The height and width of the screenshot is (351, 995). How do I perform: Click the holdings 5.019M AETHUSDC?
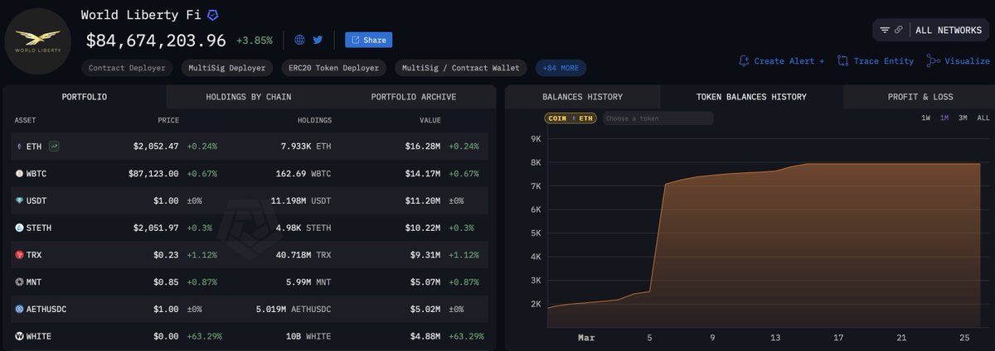294,309
